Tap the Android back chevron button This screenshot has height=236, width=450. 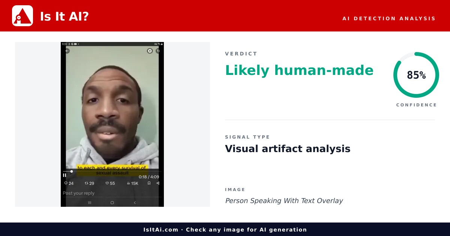pos(135,203)
